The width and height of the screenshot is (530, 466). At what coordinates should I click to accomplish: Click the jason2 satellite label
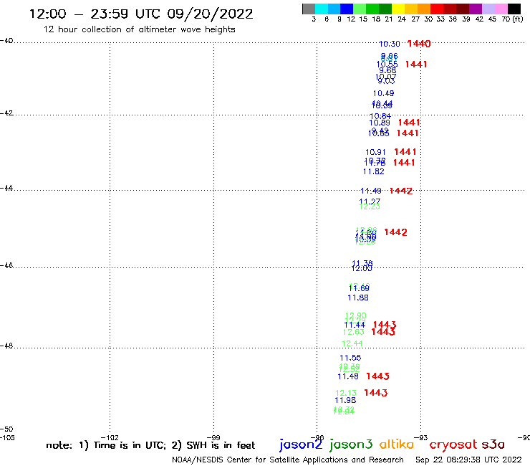[x=301, y=444]
